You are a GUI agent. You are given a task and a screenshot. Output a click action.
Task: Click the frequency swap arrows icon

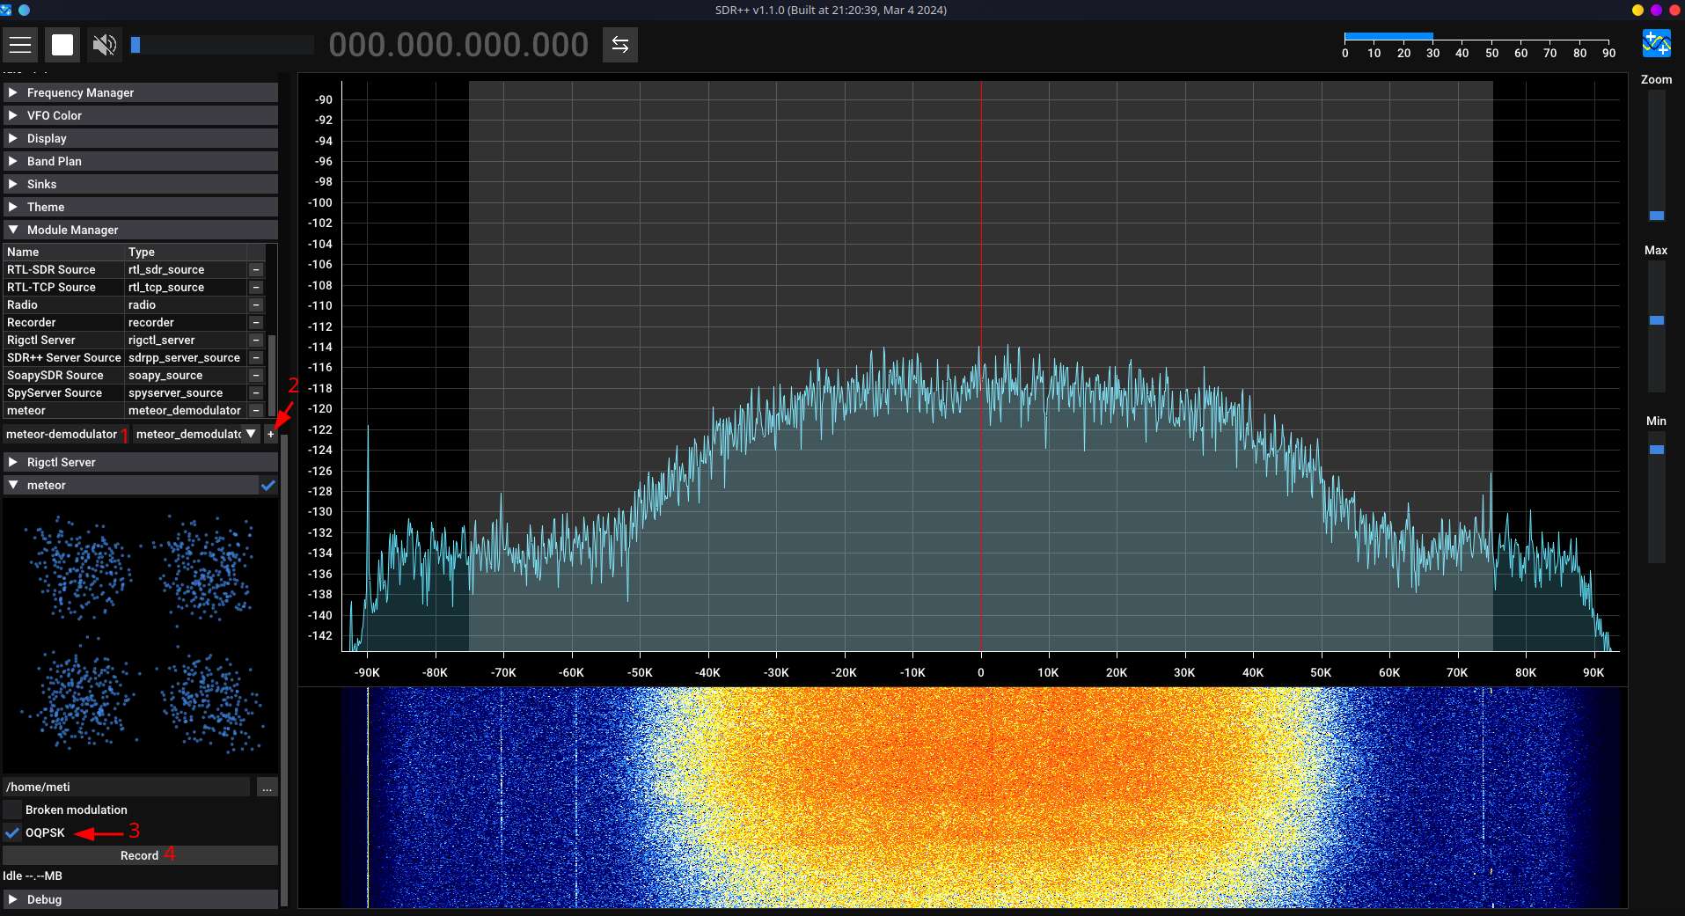click(620, 44)
